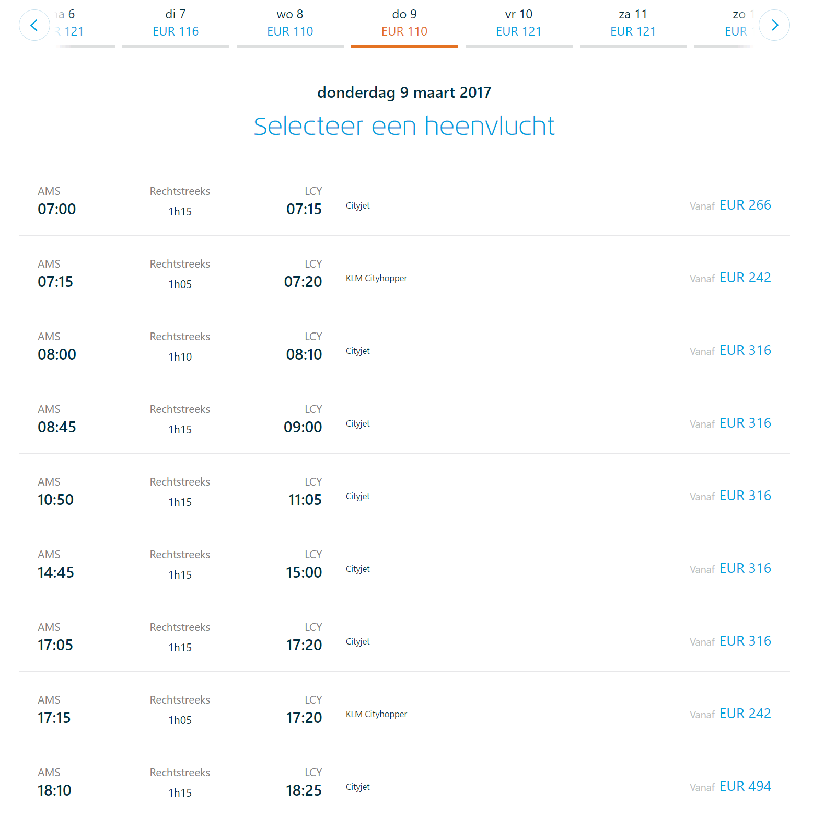The image size is (836, 816).
Task: Choose the vr 10 EUR 121 tab
Action: pos(519,24)
